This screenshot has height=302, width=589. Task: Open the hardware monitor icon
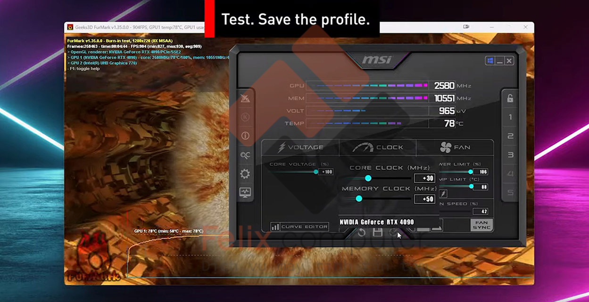point(245,192)
